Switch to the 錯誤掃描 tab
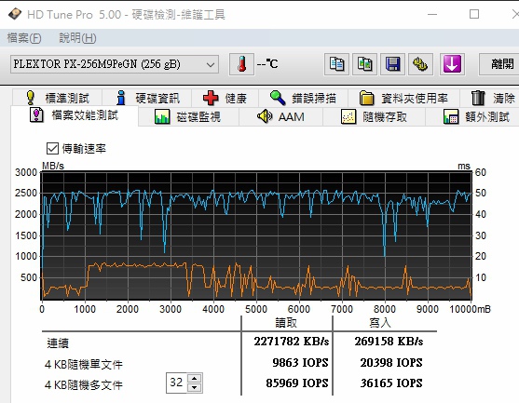Image resolution: width=519 pixels, height=403 pixels. pos(303,98)
